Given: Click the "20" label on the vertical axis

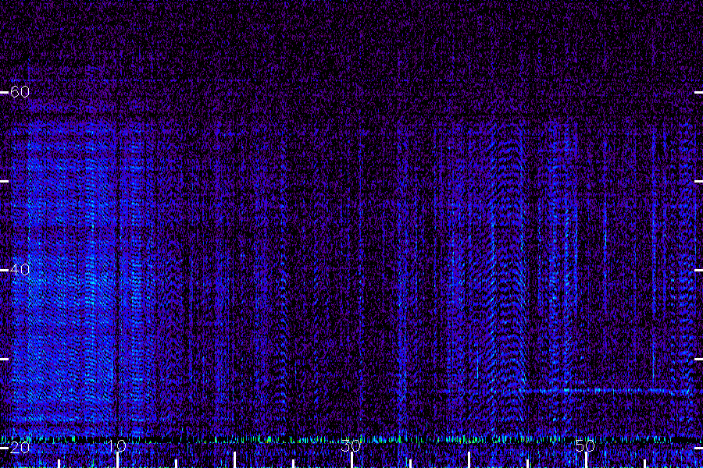Looking at the screenshot, I should coord(20,447).
